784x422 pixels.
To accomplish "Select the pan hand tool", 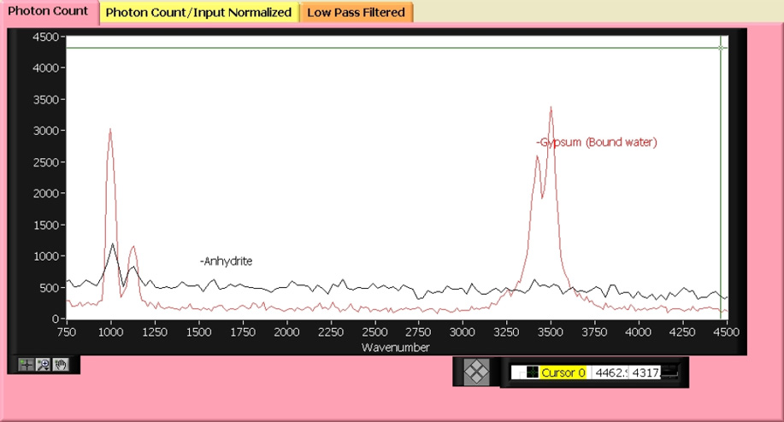I will click(x=61, y=365).
